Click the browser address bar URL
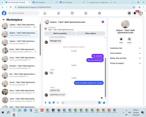This screenshot has width=146, height=117. (34, 7)
